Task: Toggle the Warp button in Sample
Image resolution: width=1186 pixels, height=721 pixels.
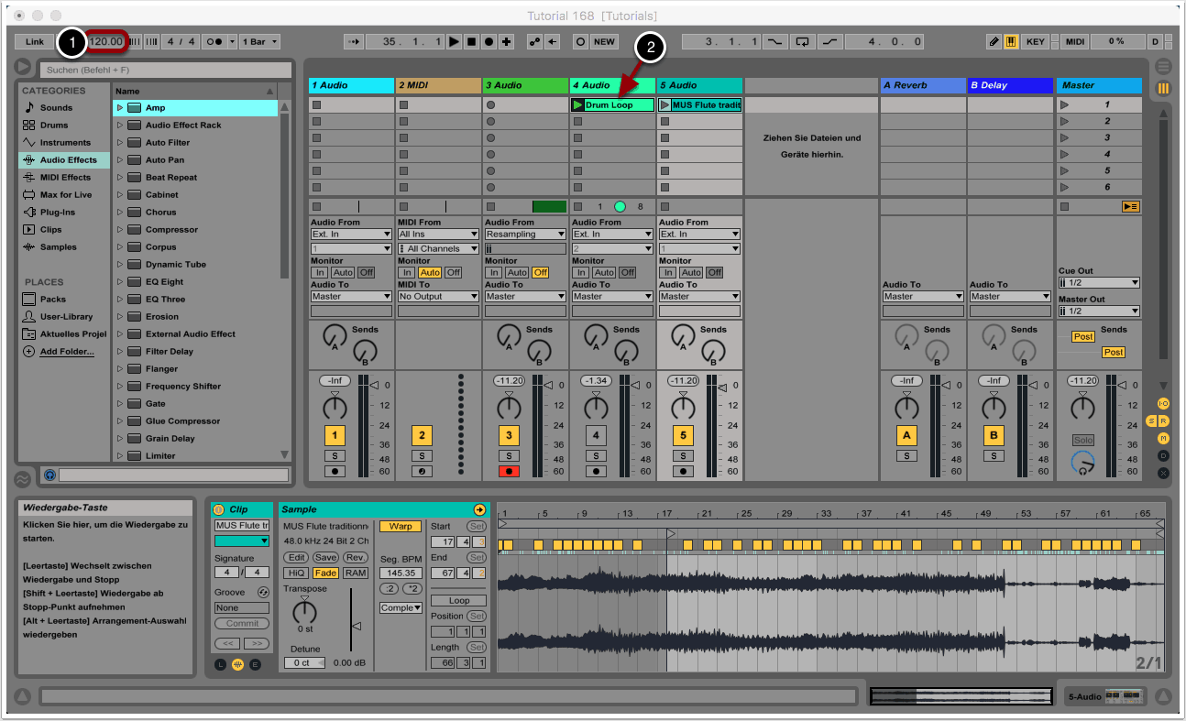Action: (x=401, y=527)
